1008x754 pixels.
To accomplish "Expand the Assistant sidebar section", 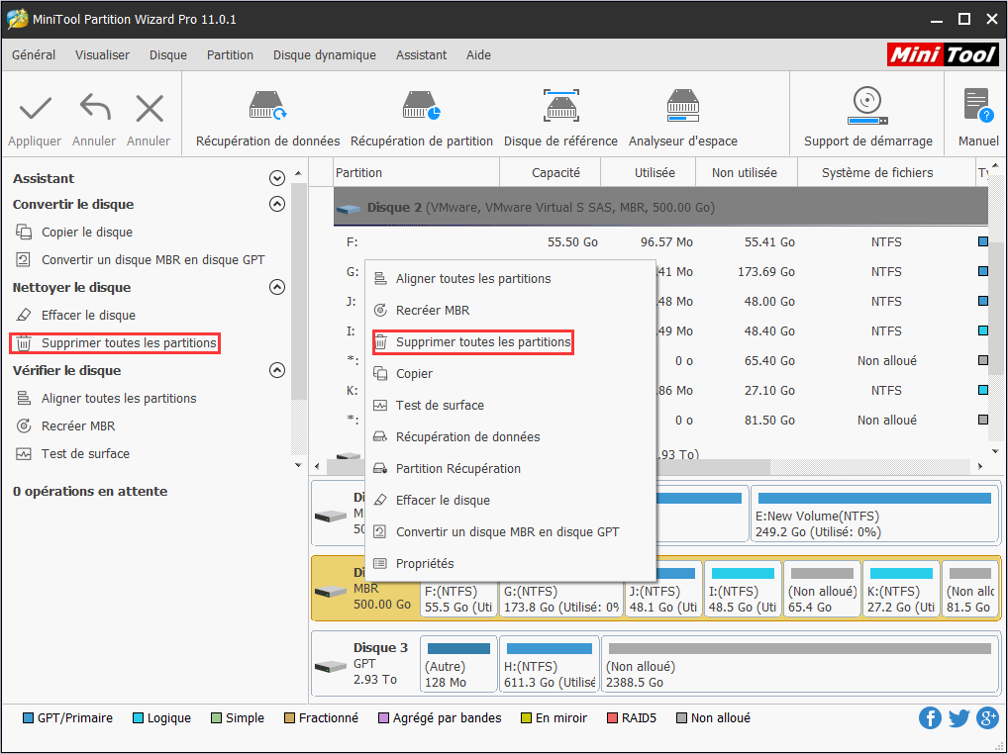I will coord(277,178).
